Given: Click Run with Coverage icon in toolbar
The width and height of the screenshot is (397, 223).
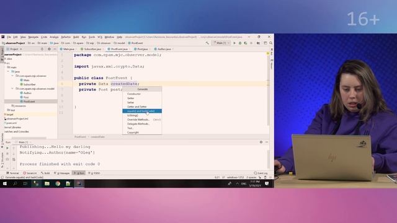Looking at the screenshot, I should [246, 43].
